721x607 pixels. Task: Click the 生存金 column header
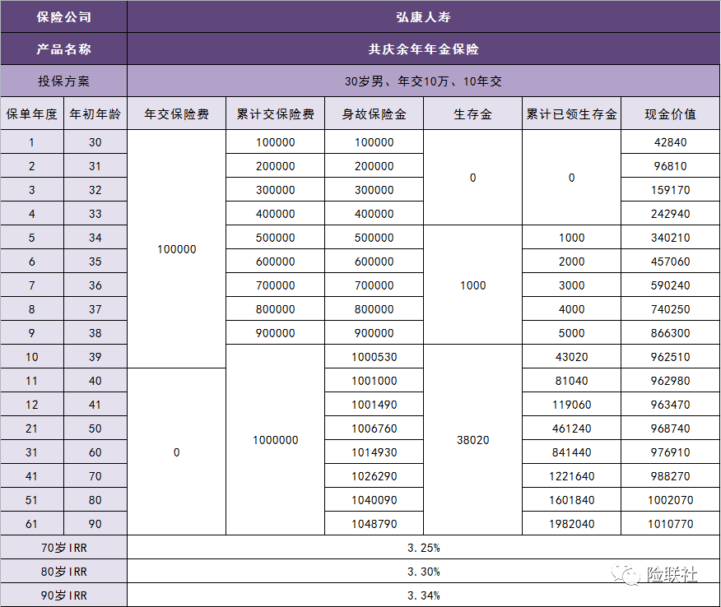click(x=472, y=114)
